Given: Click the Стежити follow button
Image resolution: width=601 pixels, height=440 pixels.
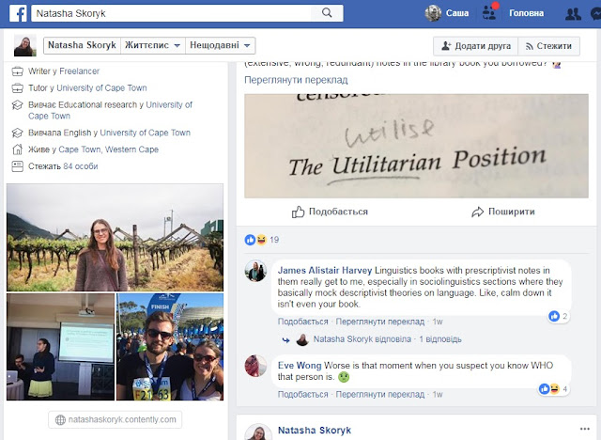Looking at the screenshot, I should coord(548,46).
